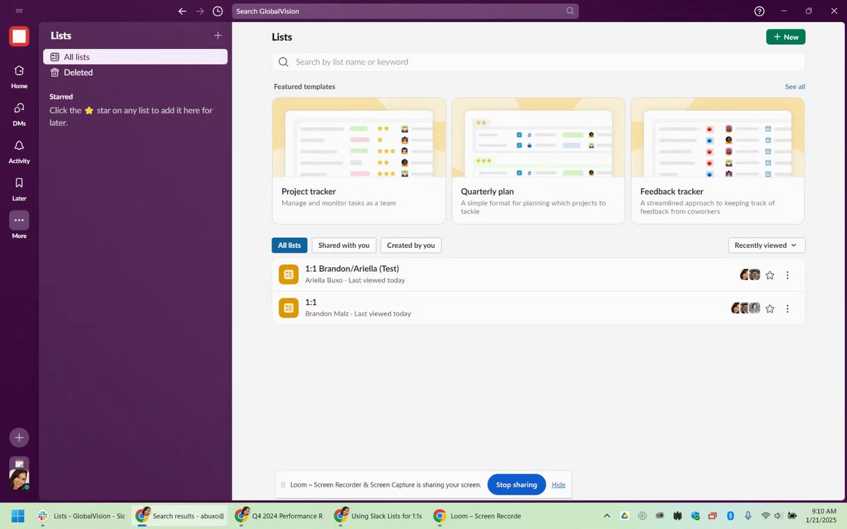Open the Recently viewed sort dropdown
The image size is (847, 529).
(x=767, y=245)
